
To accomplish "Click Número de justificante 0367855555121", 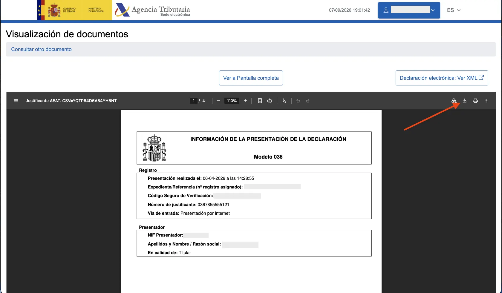I will (189, 205).
